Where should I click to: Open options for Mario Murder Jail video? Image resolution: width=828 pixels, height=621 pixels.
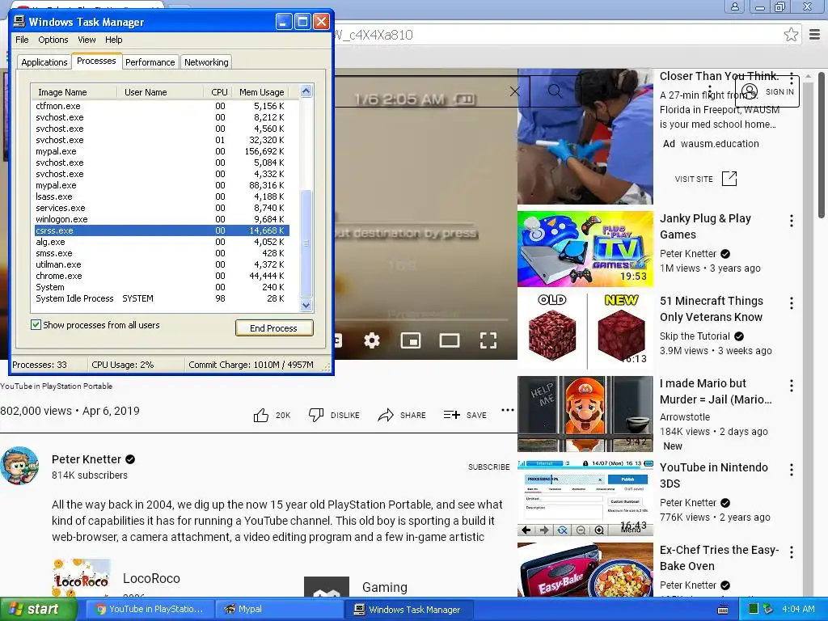point(791,386)
